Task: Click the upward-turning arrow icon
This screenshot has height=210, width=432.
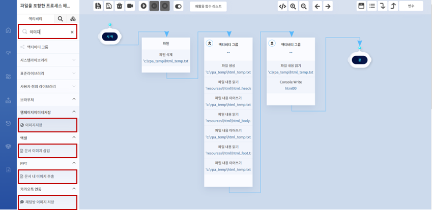Action: pyautogui.click(x=393, y=6)
